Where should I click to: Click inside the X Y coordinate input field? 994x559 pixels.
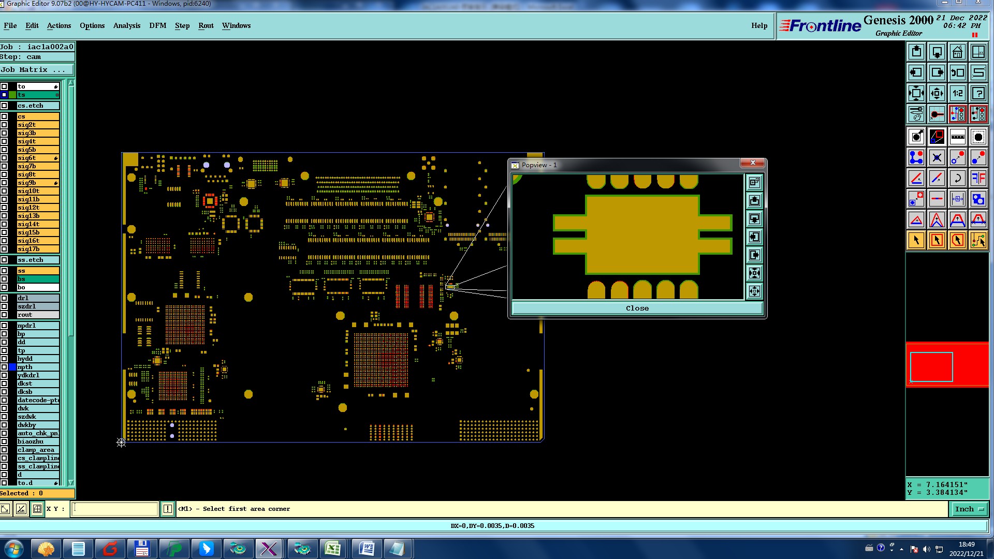(x=114, y=509)
